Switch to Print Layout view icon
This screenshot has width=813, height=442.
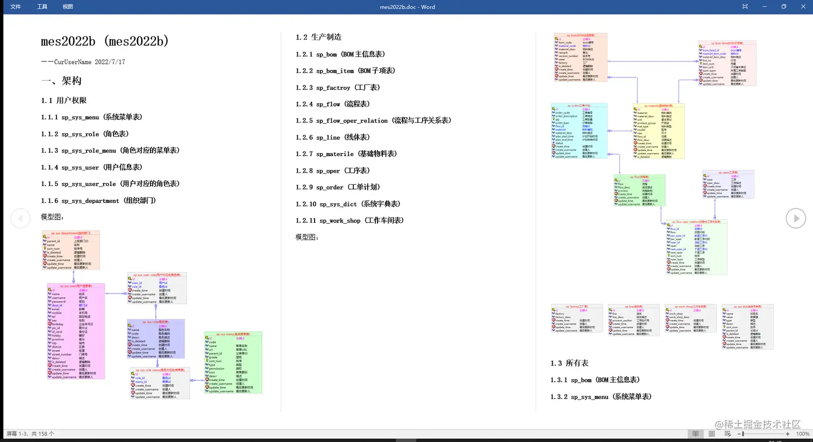pos(712,434)
